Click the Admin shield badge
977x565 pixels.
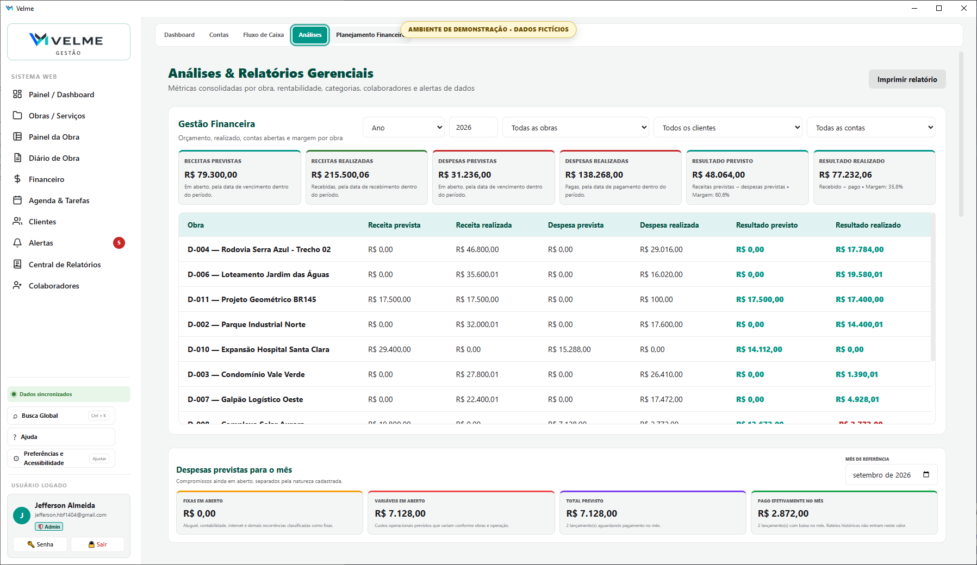49,526
